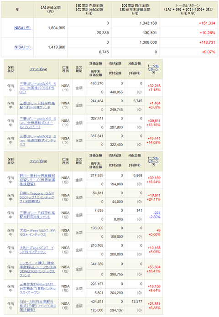
Task: Select previous year-end cell 5,801
Action: point(99,293)
